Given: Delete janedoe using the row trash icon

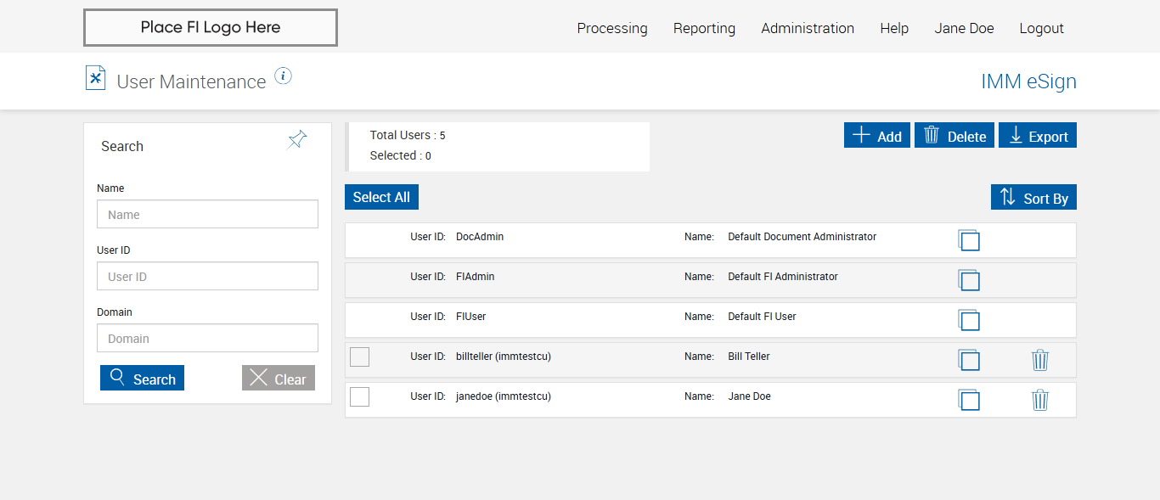Looking at the screenshot, I should 1040,400.
